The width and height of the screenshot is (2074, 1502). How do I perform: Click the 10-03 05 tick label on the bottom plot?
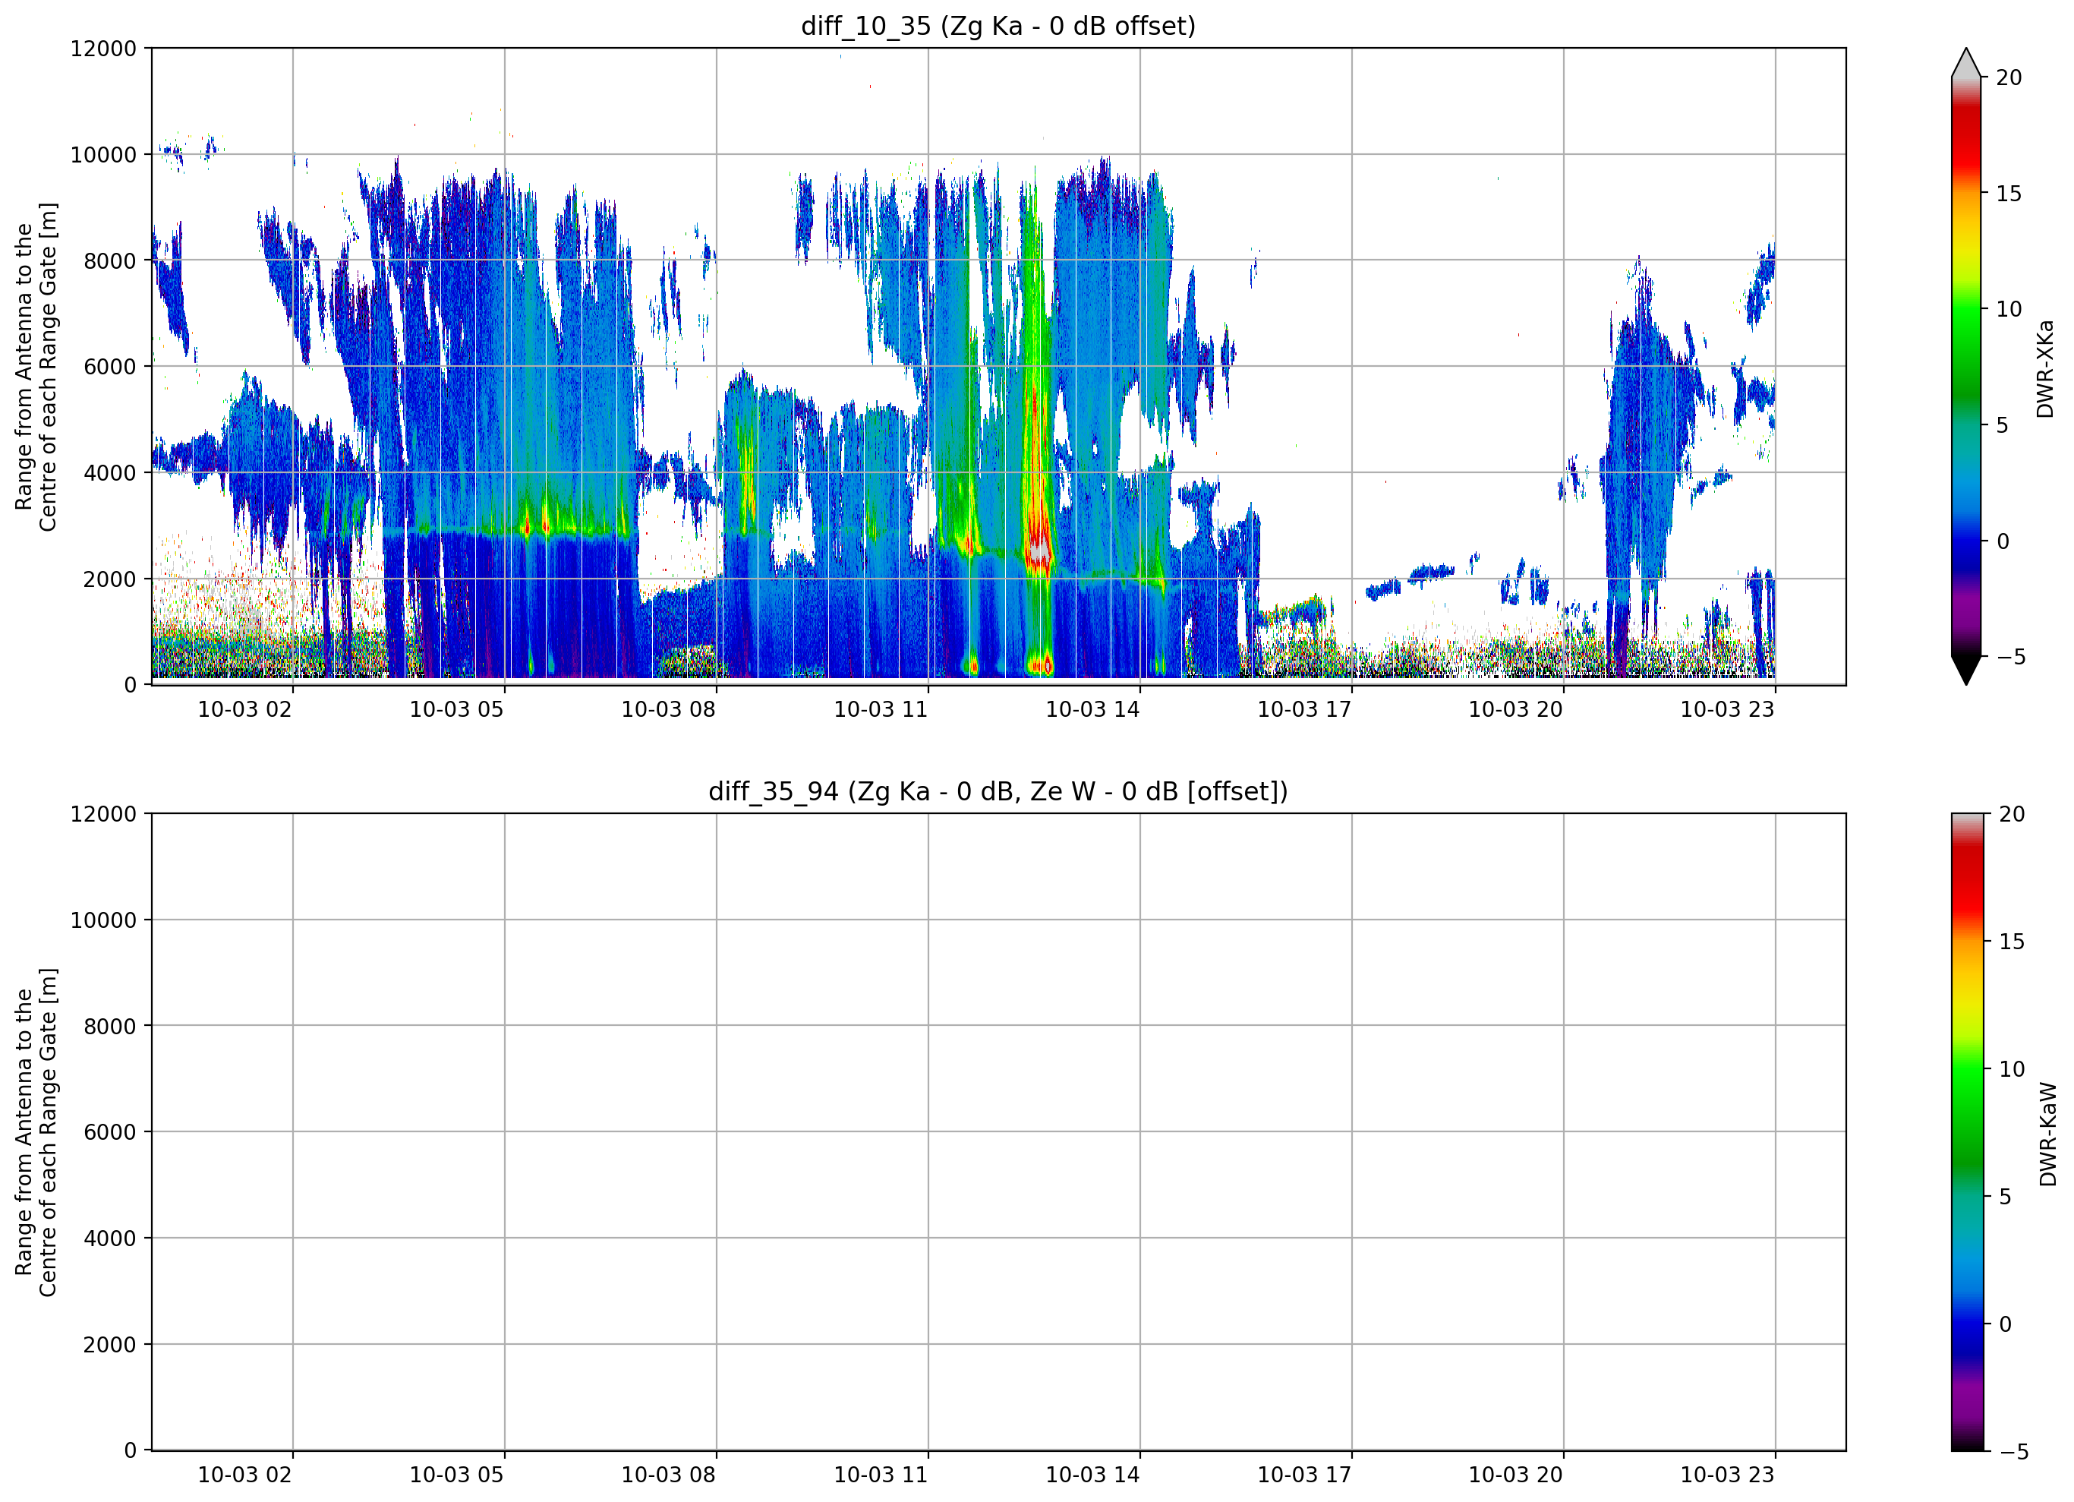pos(456,1475)
